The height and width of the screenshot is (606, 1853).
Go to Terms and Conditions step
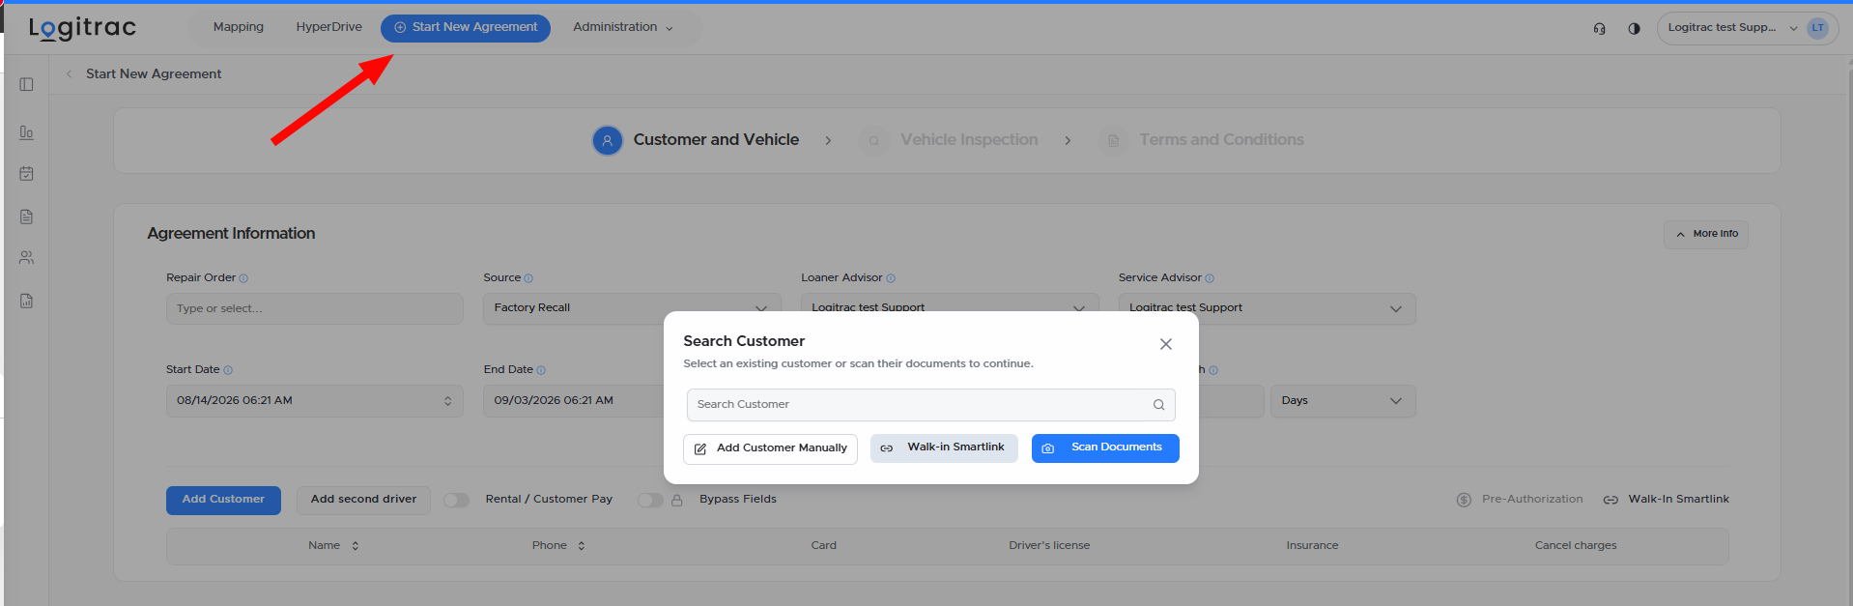pyautogui.click(x=1221, y=140)
